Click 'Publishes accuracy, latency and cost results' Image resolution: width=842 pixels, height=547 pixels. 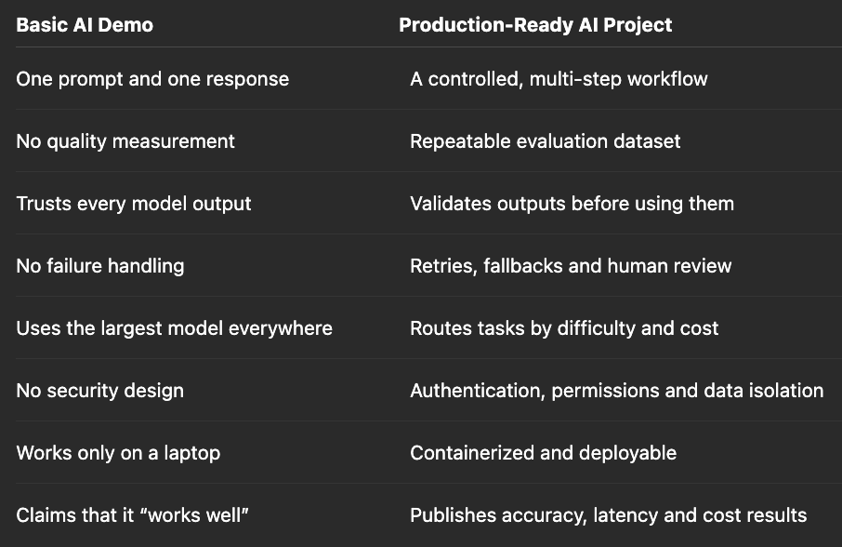pos(609,515)
